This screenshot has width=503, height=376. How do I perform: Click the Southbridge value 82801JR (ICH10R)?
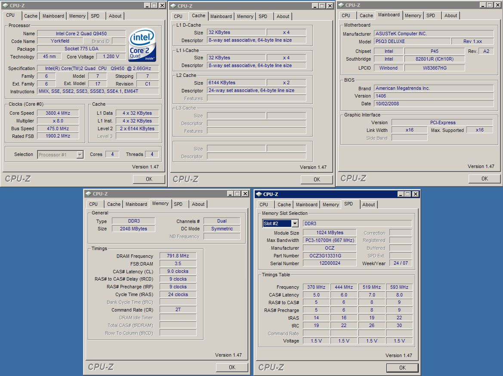(434, 59)
